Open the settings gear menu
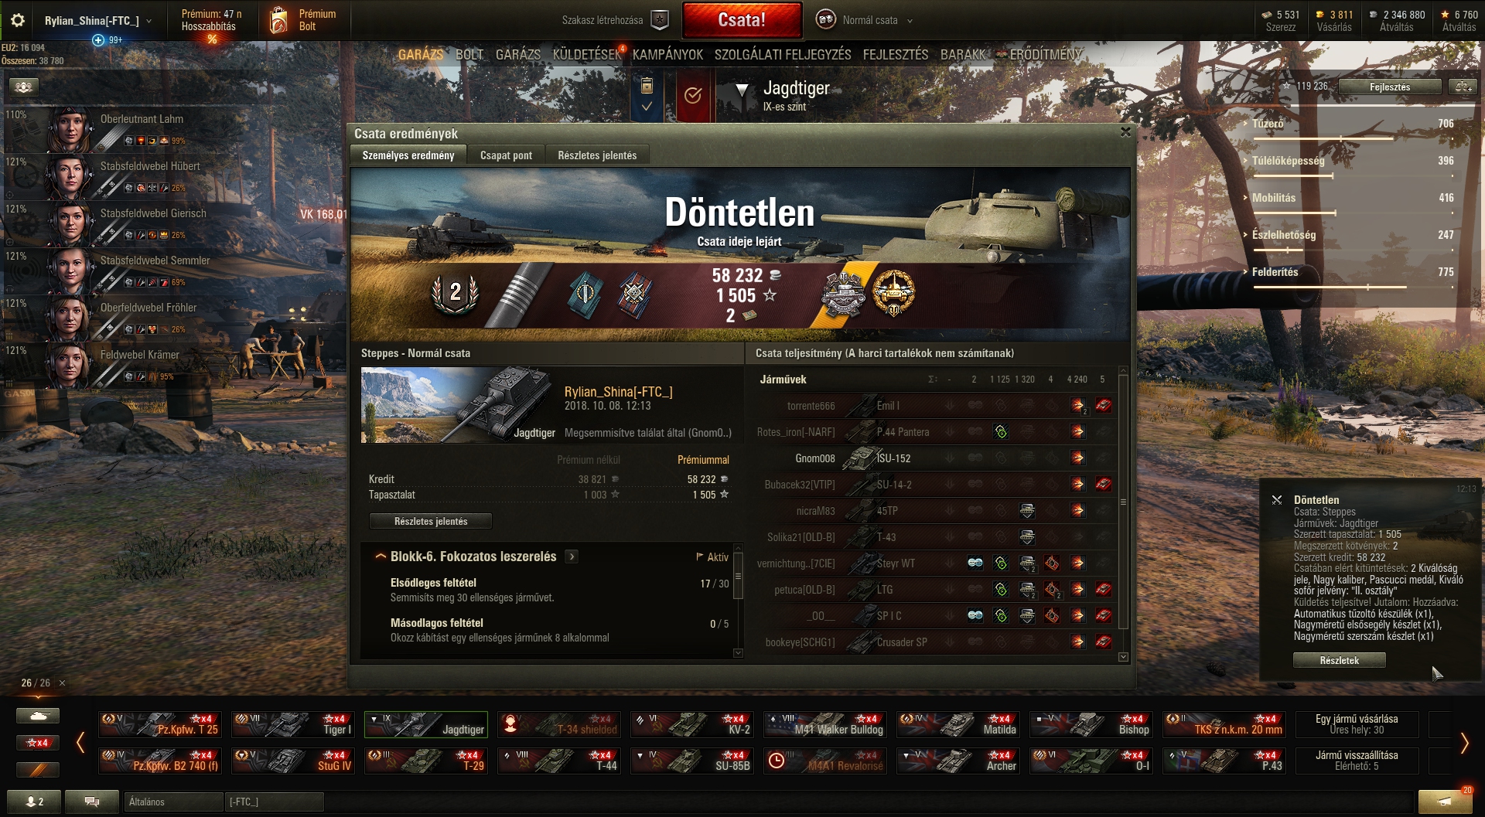Screen dimensions: 1485x817 click(x=17, y=20)
